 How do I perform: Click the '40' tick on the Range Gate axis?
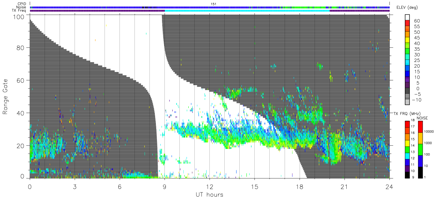pos(20,113)
